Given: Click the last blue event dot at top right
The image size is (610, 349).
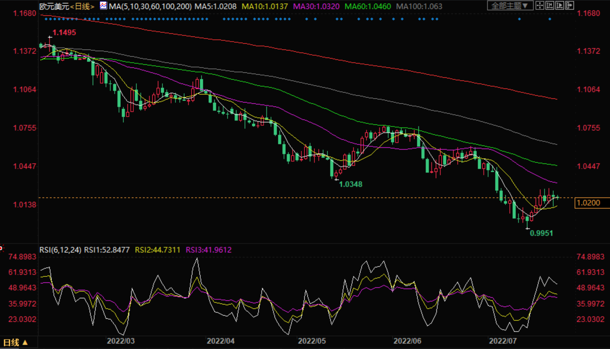Looking at the screenshot, I should pos(550,19).
